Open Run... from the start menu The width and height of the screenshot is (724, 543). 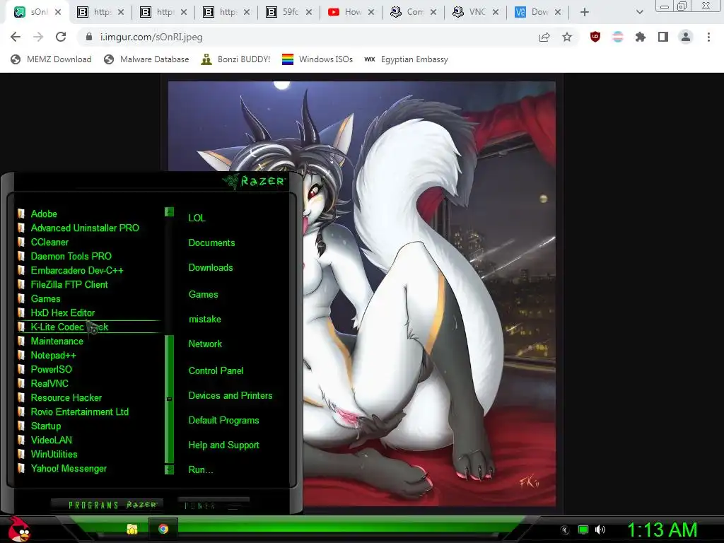point(200,470)
